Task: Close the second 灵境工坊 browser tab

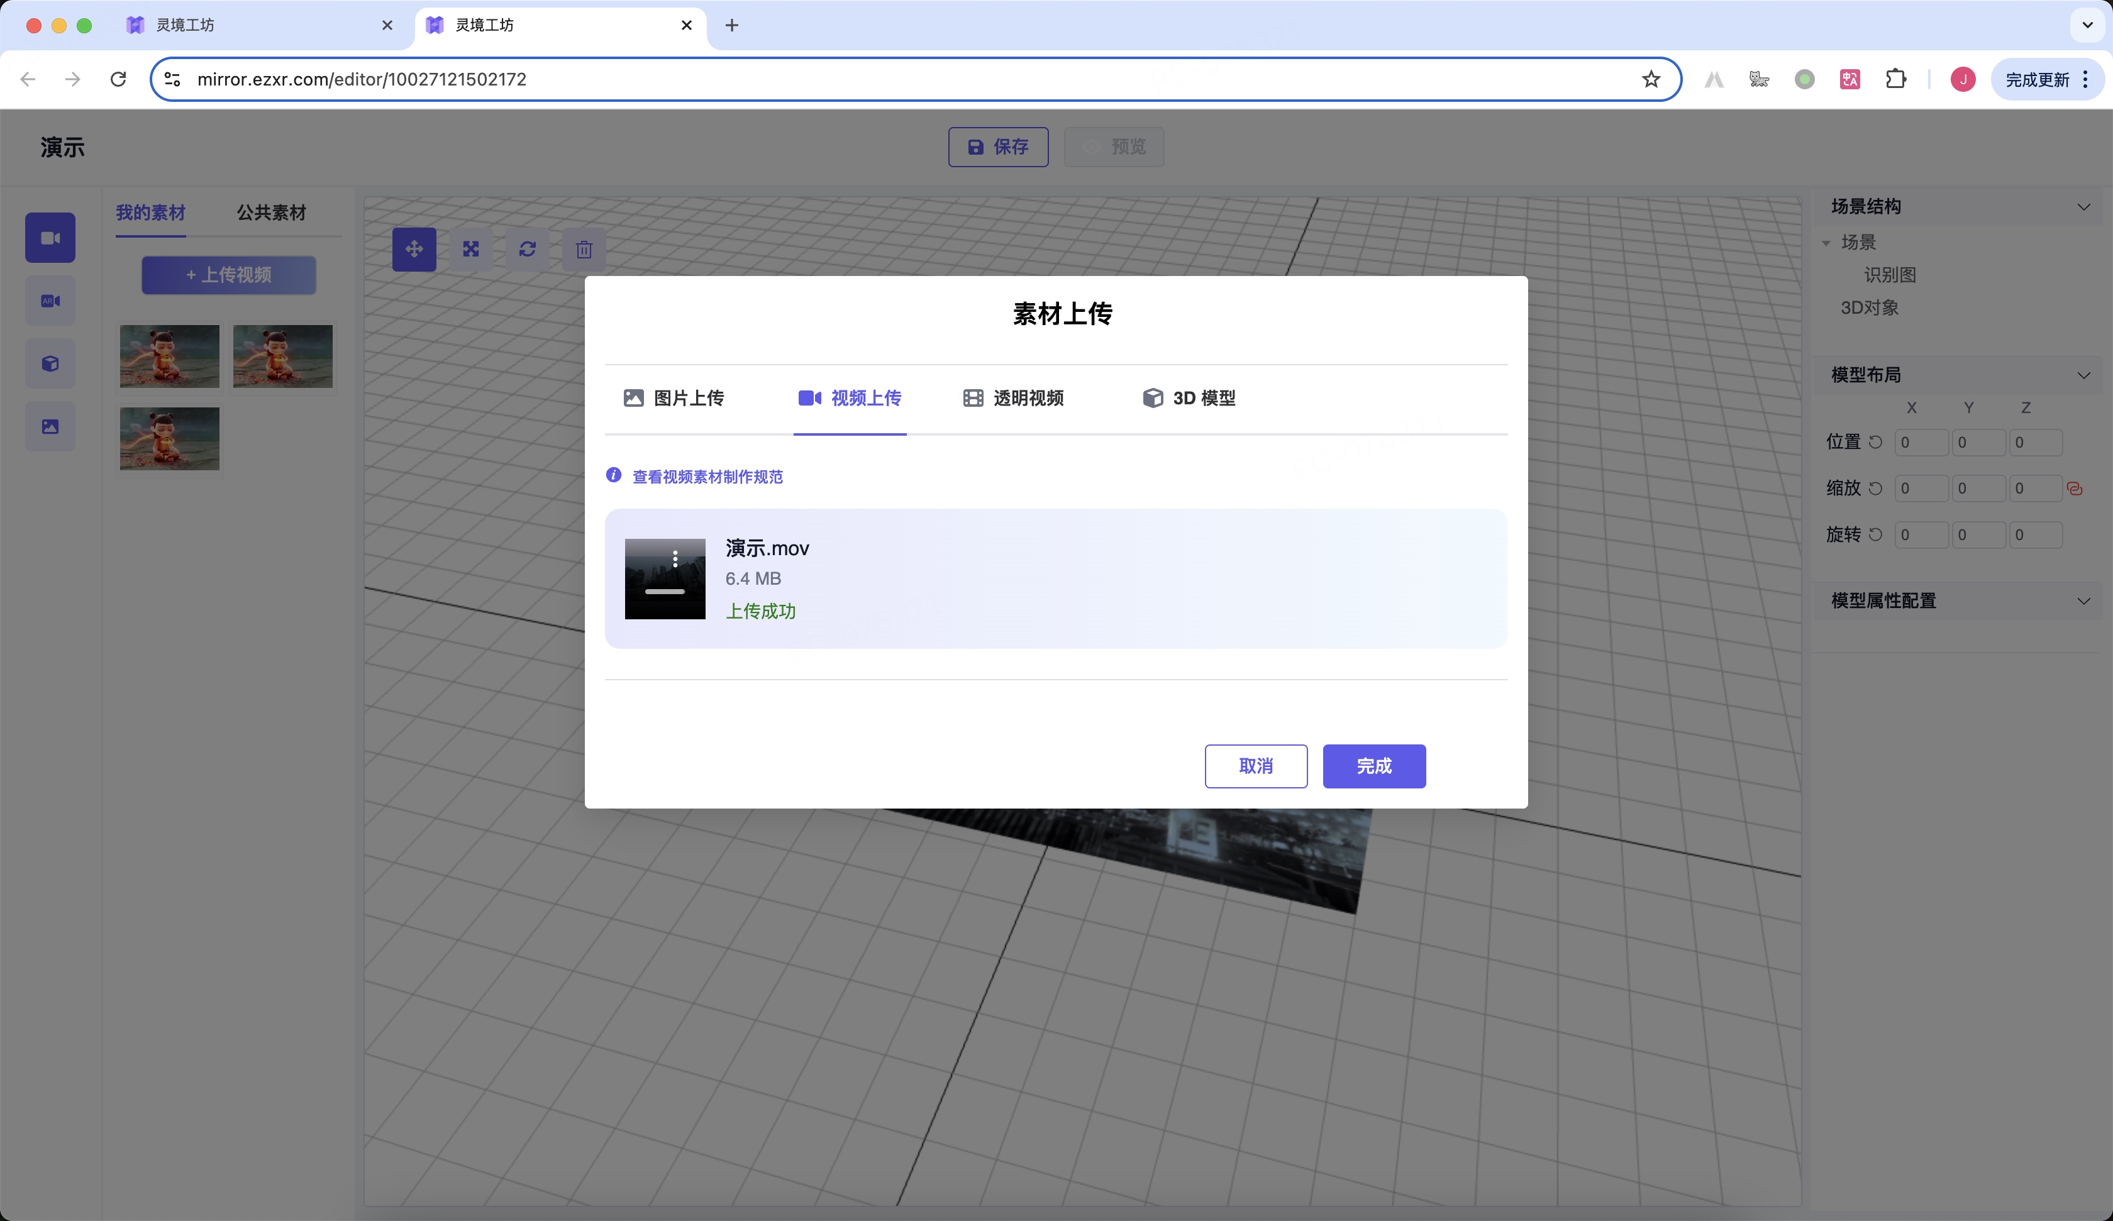Action: (x=686, y=25)
